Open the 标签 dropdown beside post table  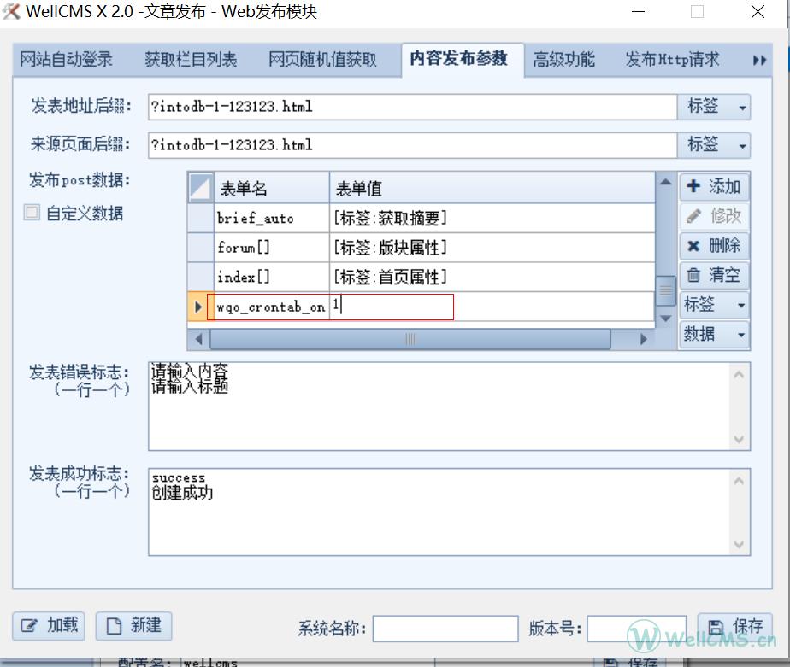714,305
